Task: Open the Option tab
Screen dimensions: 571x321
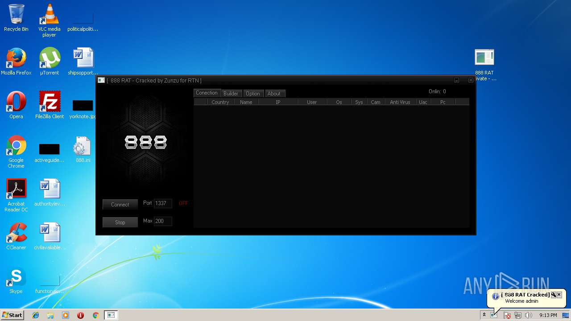Action: 253,94
